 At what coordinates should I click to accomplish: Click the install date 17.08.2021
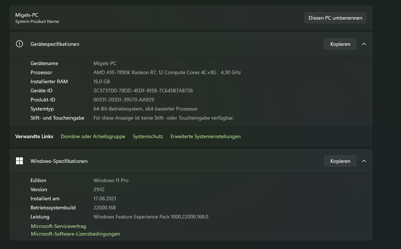click(104, 198)
